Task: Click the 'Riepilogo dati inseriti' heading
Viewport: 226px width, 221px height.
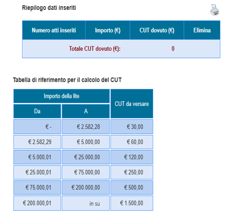Action: tap(49, 8)
